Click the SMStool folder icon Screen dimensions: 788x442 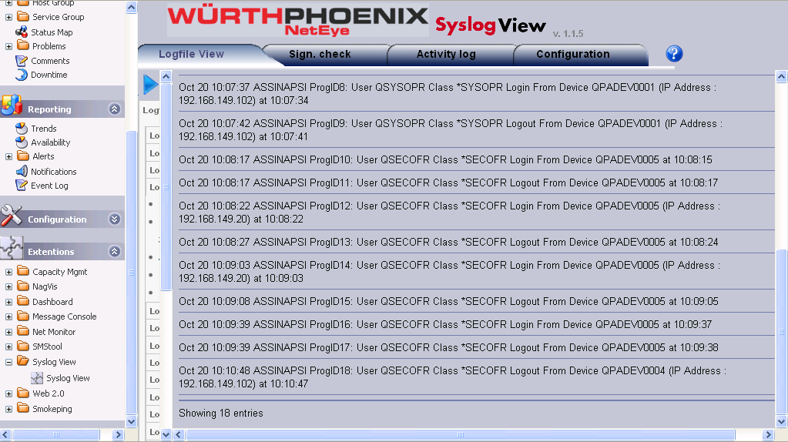click(23, 346)
